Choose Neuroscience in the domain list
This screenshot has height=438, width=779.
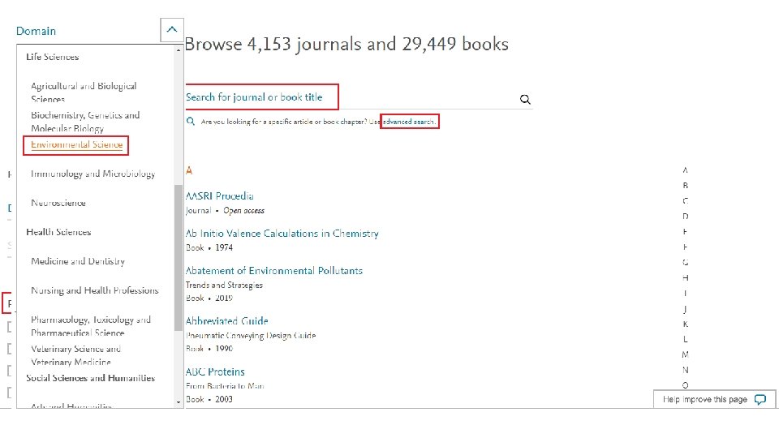click(x=58, y=203)
